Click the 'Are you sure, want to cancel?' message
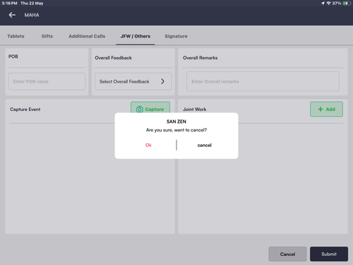 [176, 130]
